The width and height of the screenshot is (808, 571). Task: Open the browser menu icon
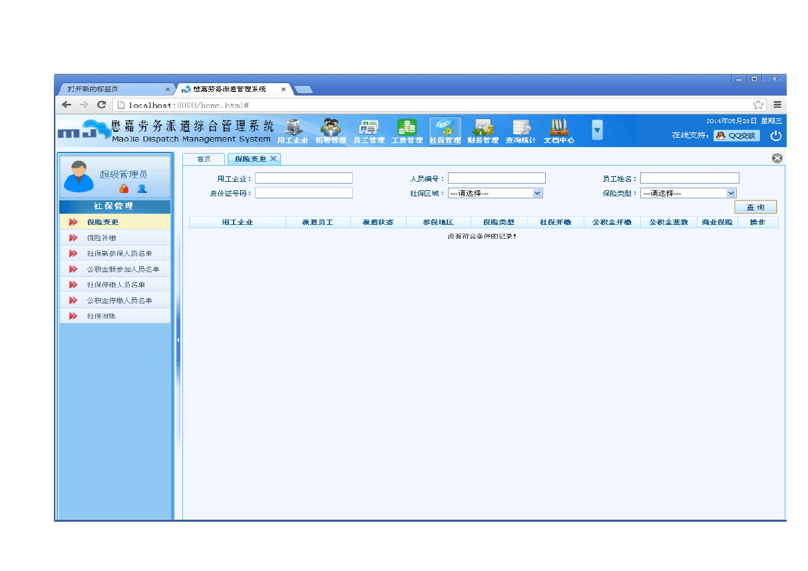(x=777, y=104)
